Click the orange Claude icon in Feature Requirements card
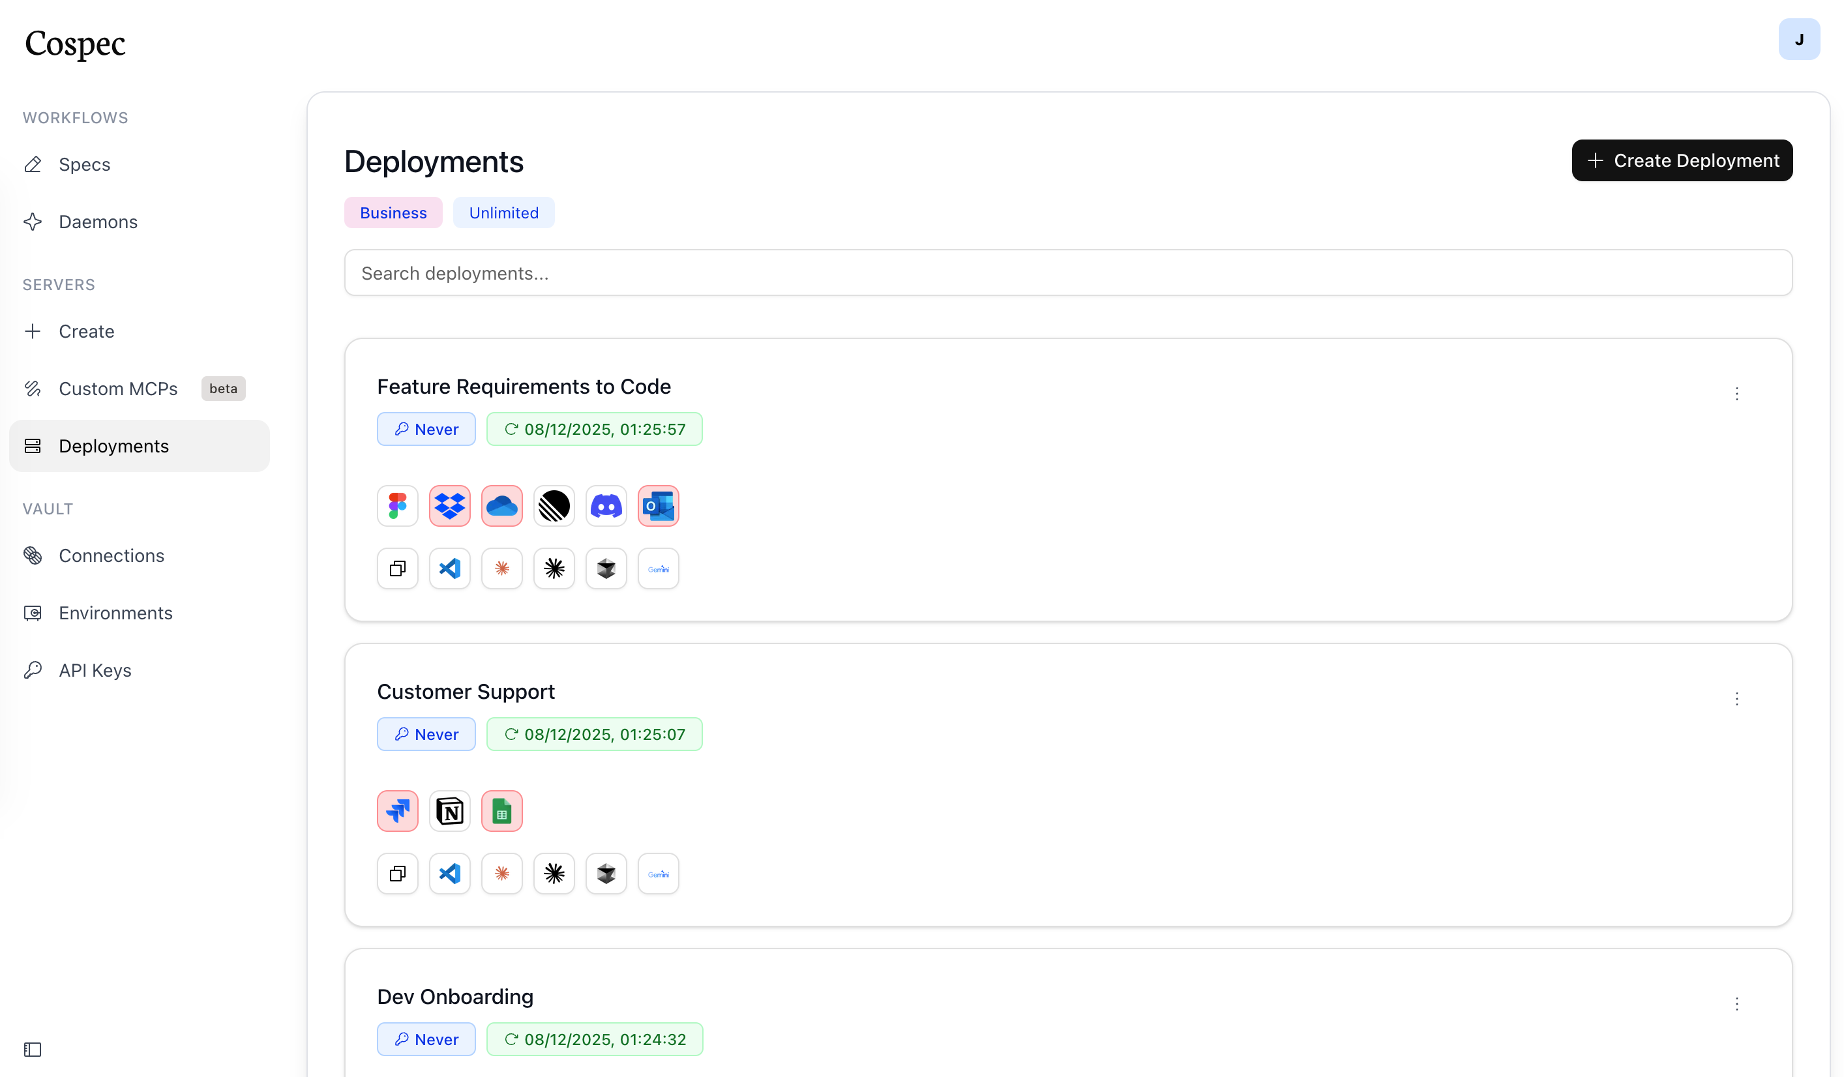 [502, 568]
